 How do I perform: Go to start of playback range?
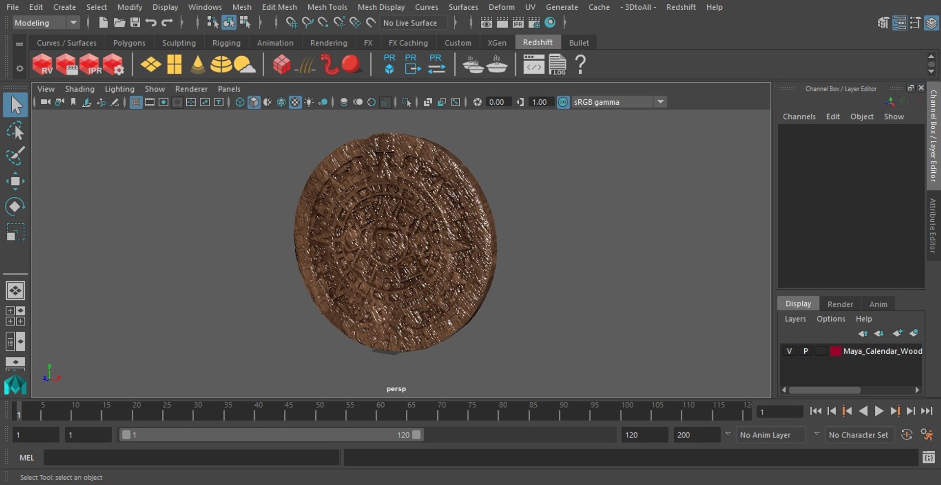[x=816, y=411]
